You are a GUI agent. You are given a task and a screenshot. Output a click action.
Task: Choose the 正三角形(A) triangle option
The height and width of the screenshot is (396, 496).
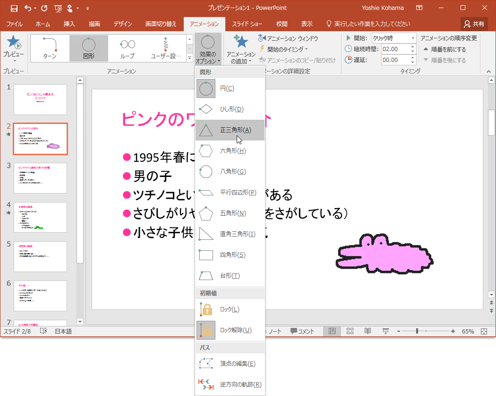tap(230, 130)
